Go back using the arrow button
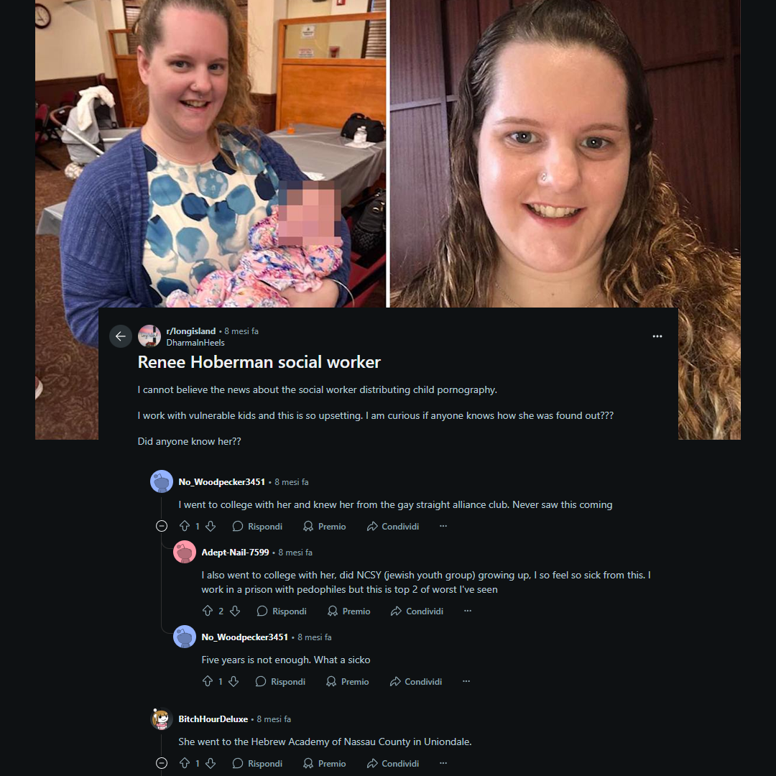Screen dimensions: 776x776 tap(120, 336)
